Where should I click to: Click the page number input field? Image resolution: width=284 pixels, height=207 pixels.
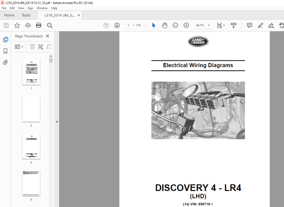pos(128,26)
